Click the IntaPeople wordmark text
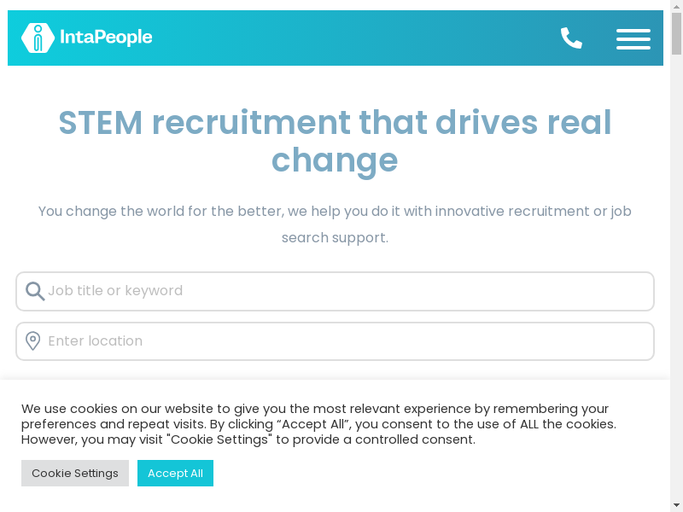 click(105, 38)
